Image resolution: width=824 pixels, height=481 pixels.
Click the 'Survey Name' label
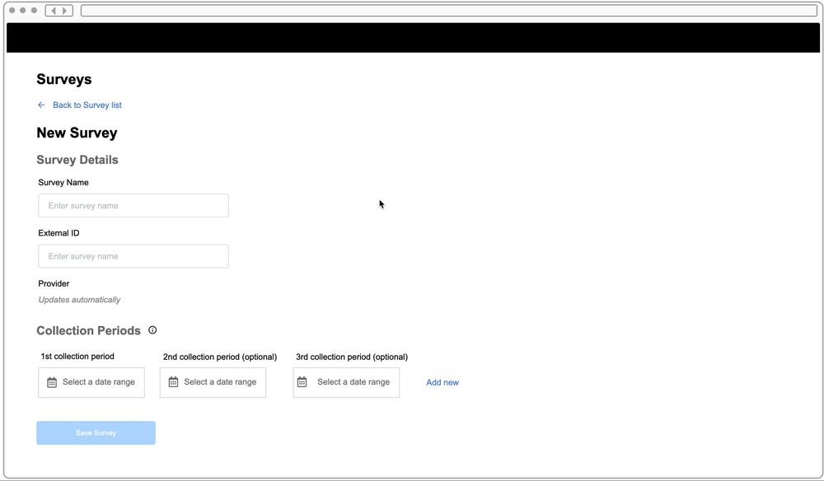[x=63, y=183]
